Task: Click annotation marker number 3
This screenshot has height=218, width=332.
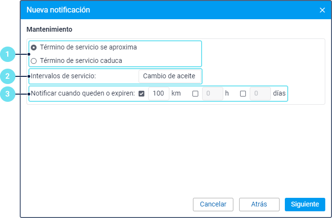Action: point(7,94)
